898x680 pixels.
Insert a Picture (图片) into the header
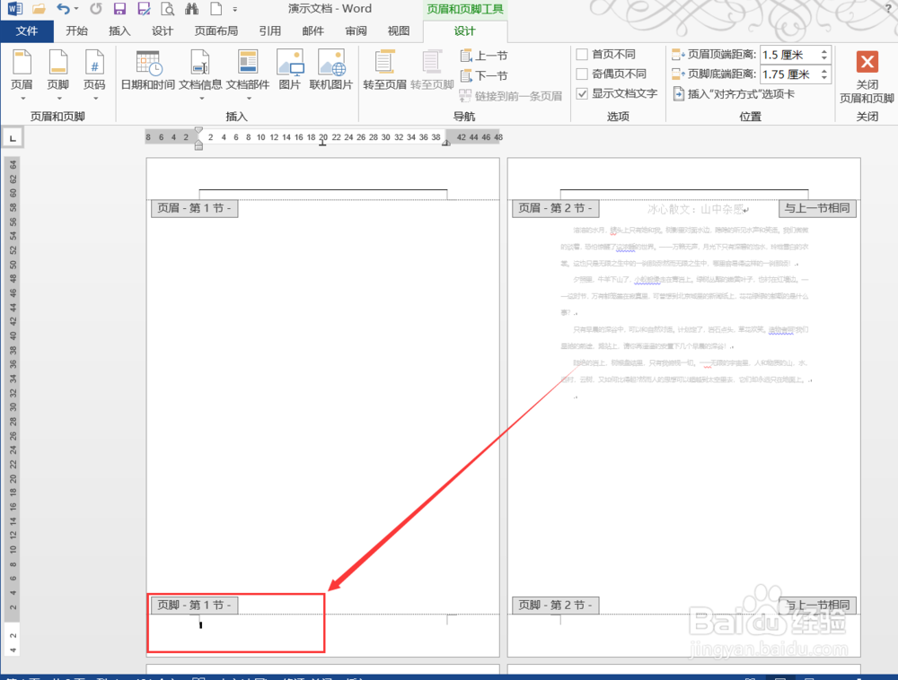tap(290, 72)
